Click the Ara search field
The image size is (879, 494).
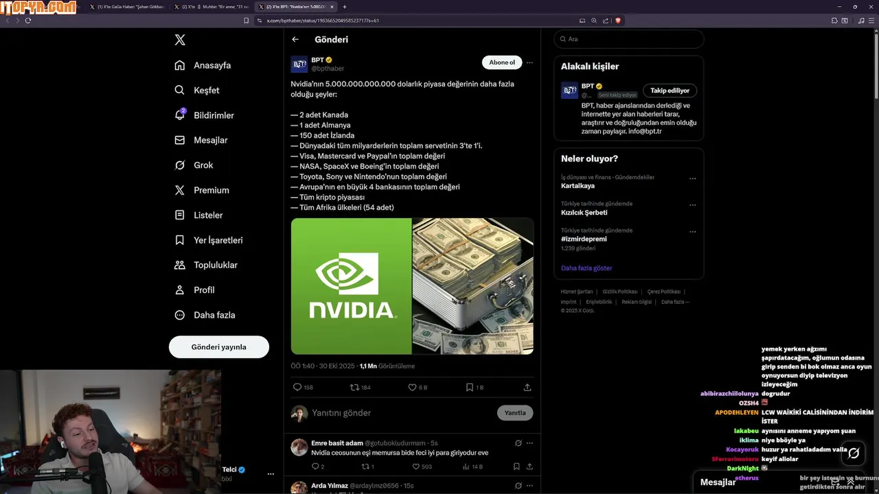(629, 39)
